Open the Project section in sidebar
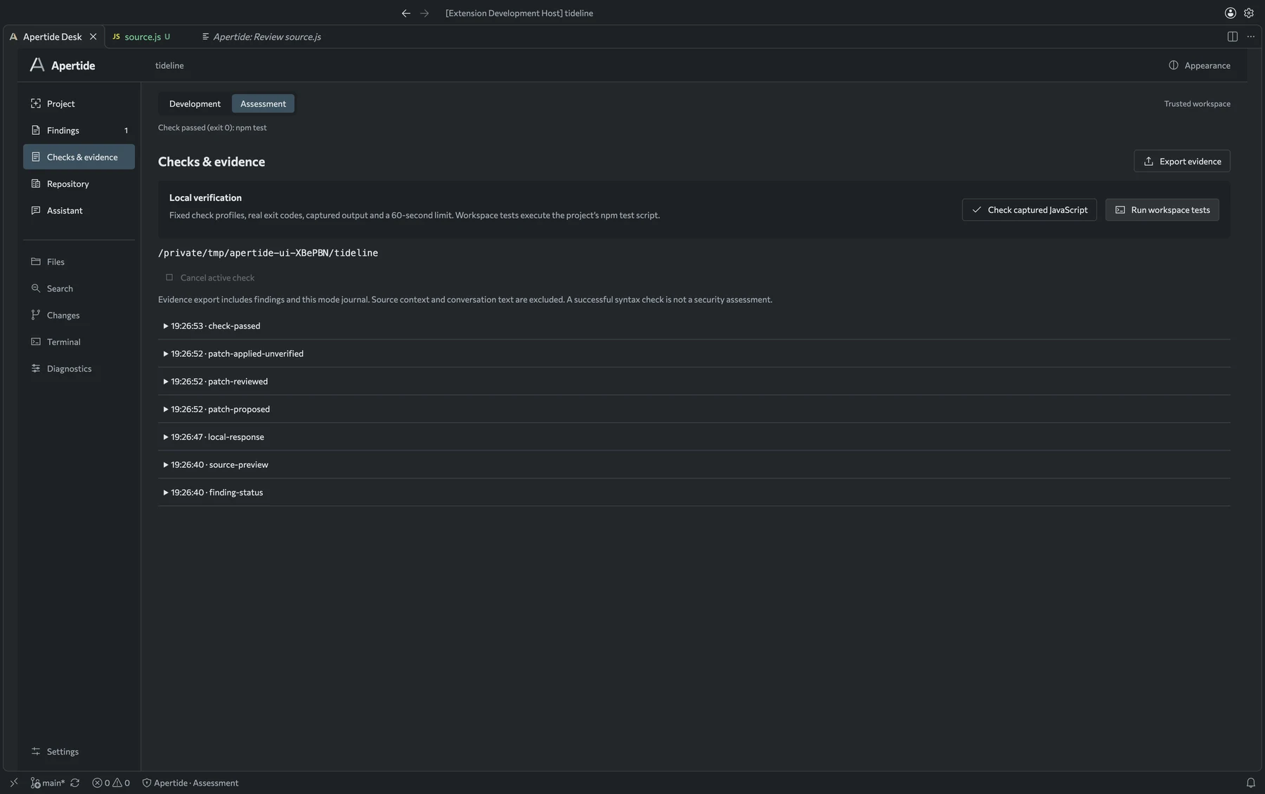Viewport: 1265px width, 794px height. tap(79, 103)
